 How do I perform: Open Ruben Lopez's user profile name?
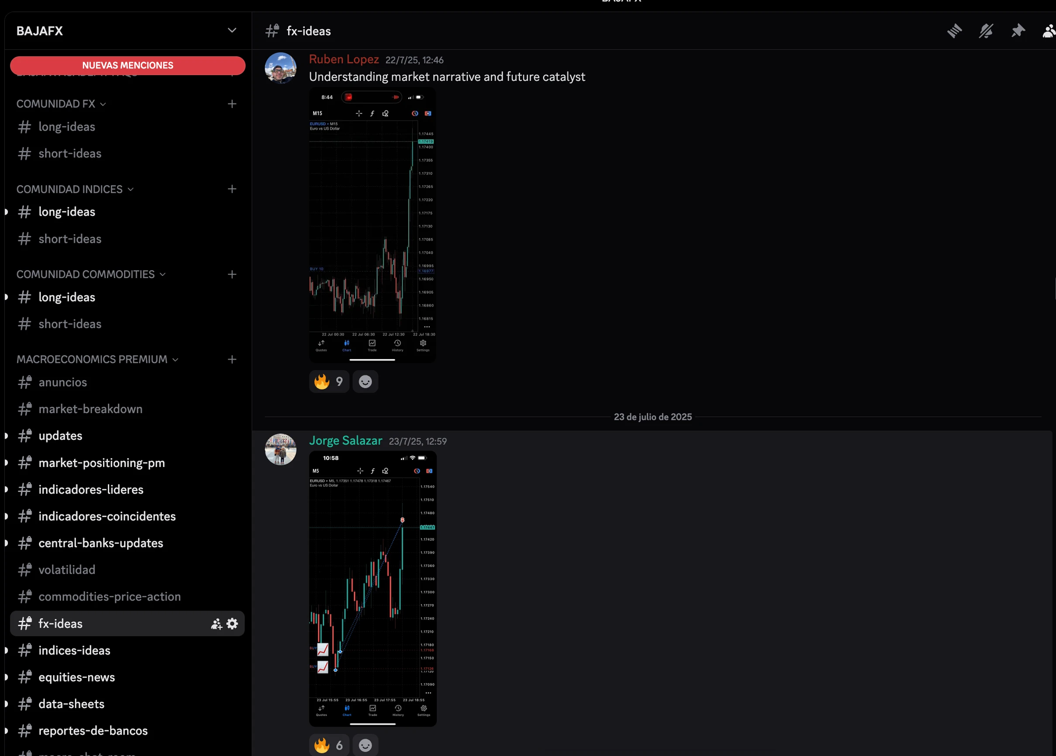pyautogui.click(x=344, y=59)
